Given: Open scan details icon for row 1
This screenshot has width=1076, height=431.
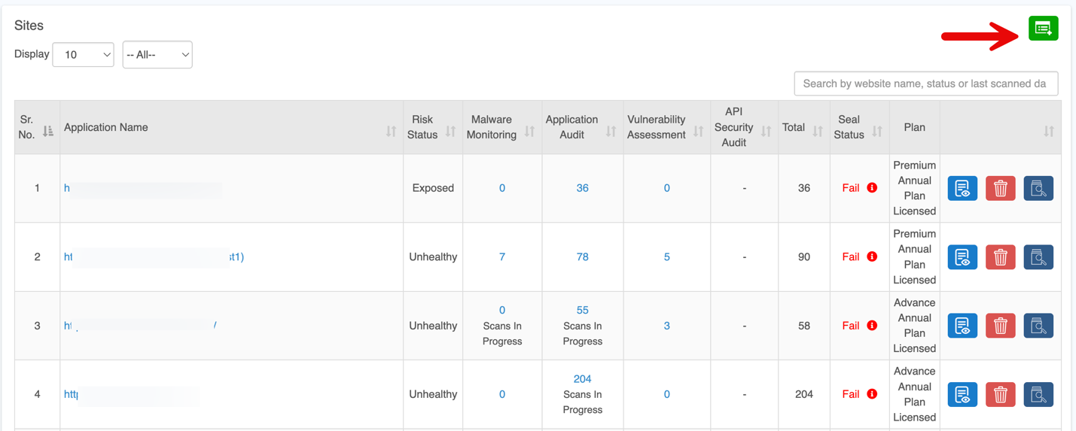Looking at the screenshot, I should pos(1038,188).
